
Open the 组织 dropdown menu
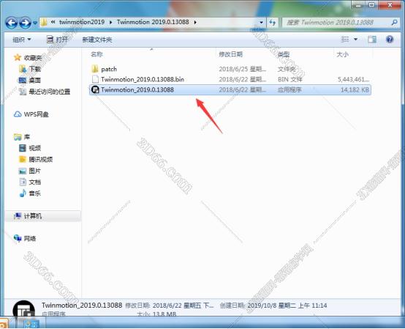pos(22,40)
